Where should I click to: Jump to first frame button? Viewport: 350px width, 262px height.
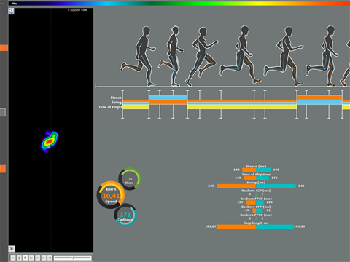(x=31, y=258)
